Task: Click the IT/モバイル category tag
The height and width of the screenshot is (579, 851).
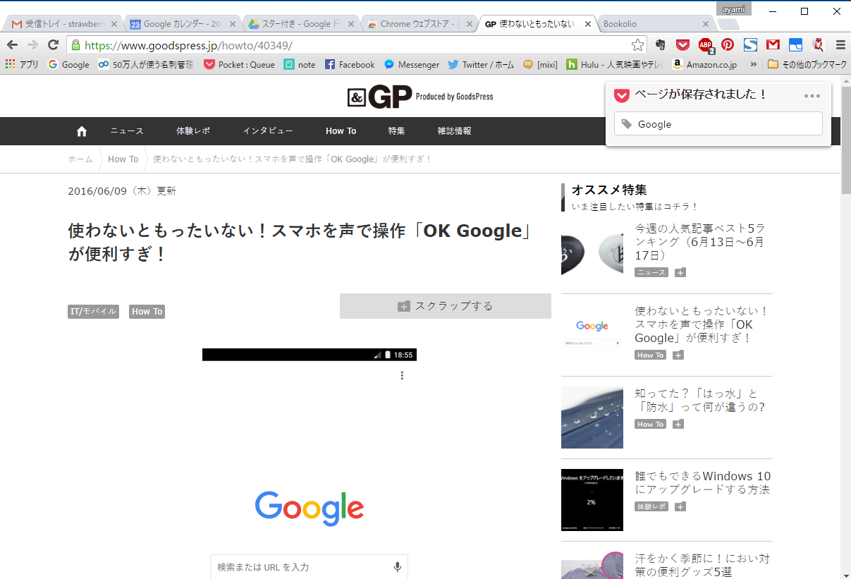Action: (93, 312)
